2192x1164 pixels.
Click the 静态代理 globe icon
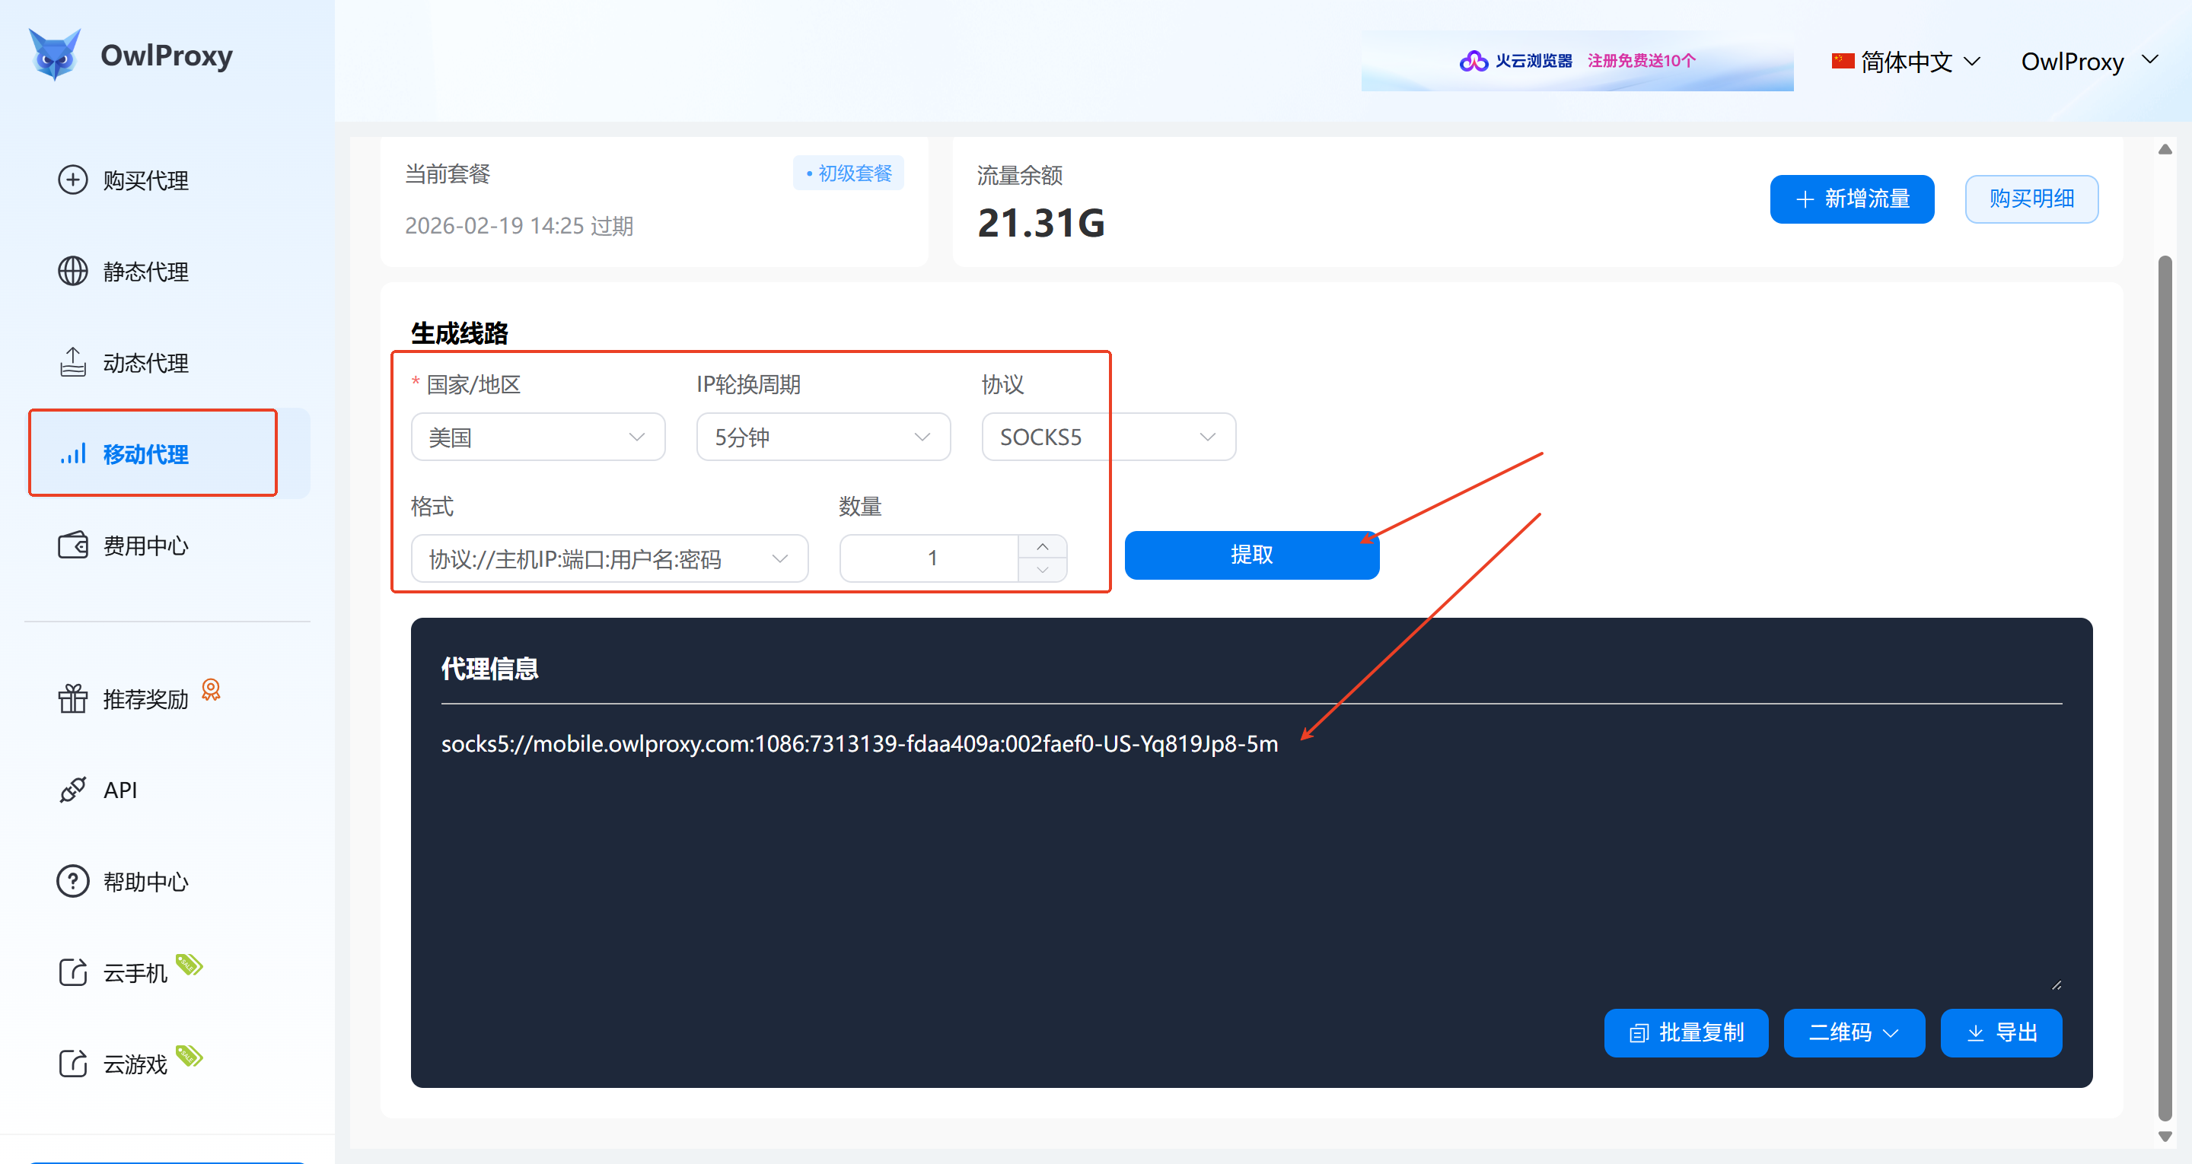[x=72, y=272]
